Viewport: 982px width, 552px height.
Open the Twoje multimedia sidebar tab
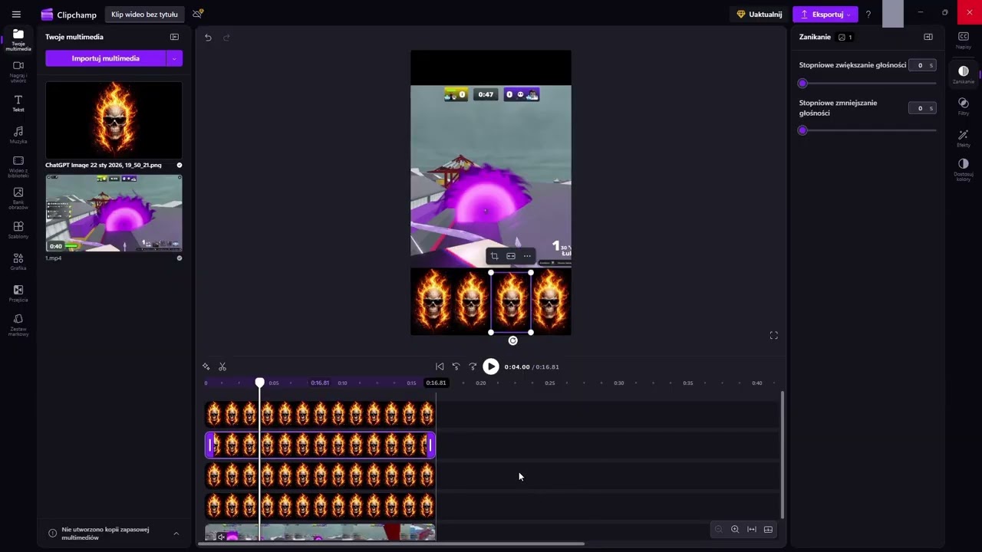pos(18,40)
